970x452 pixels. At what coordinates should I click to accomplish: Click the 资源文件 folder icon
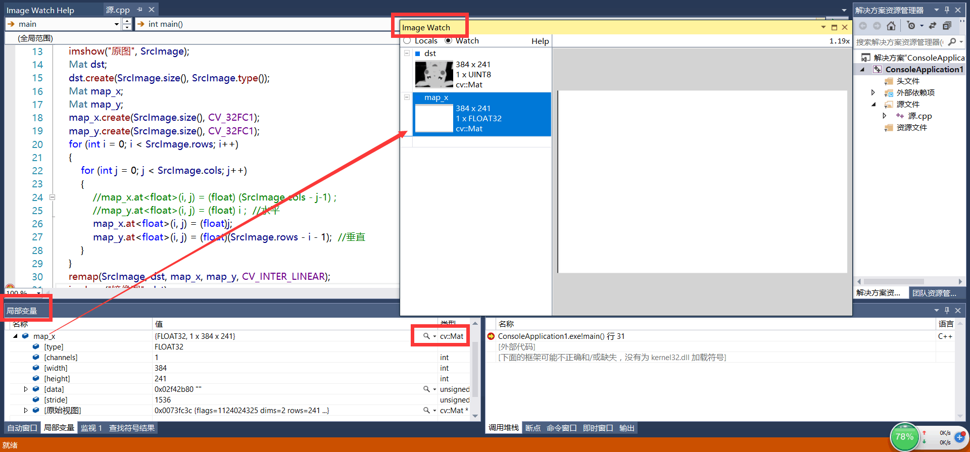click(x=889, y=127)
